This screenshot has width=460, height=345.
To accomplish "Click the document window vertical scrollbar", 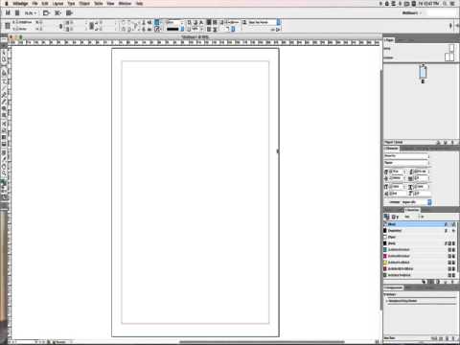I will coord(381,189).
